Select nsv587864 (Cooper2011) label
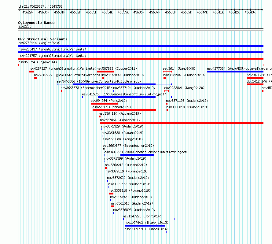 [120, 120]
